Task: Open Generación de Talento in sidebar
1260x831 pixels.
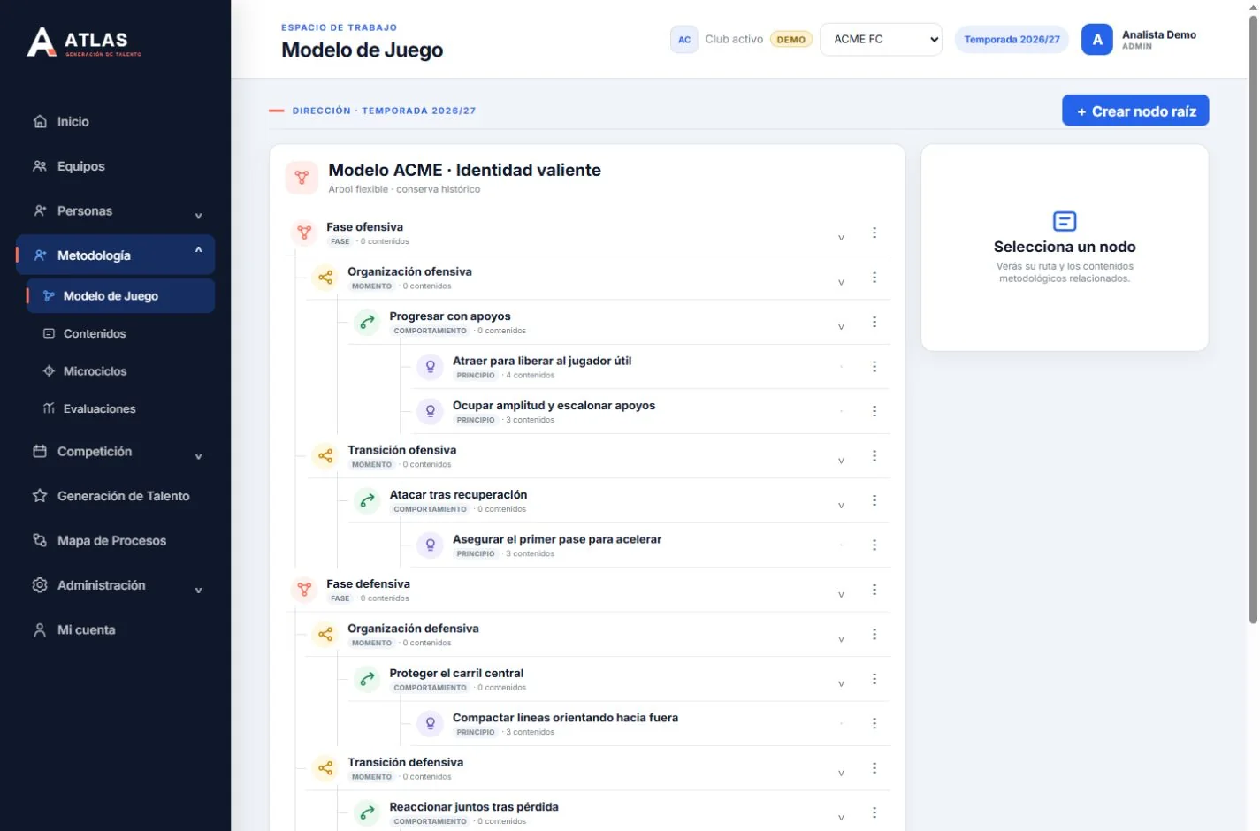Action: (115, 496)
